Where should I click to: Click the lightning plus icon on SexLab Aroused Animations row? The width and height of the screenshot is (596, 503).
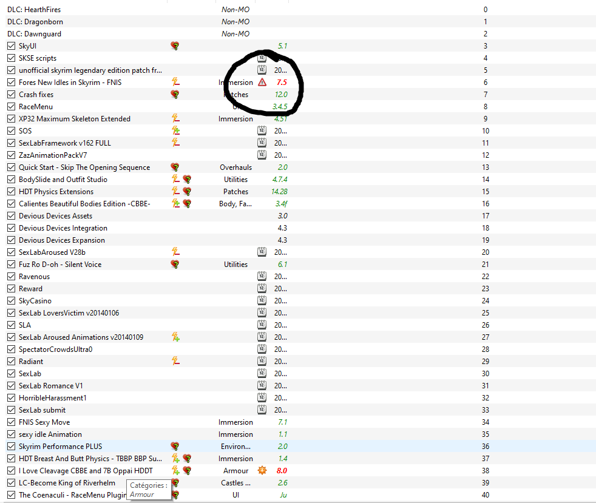click(x=175, y=337)
